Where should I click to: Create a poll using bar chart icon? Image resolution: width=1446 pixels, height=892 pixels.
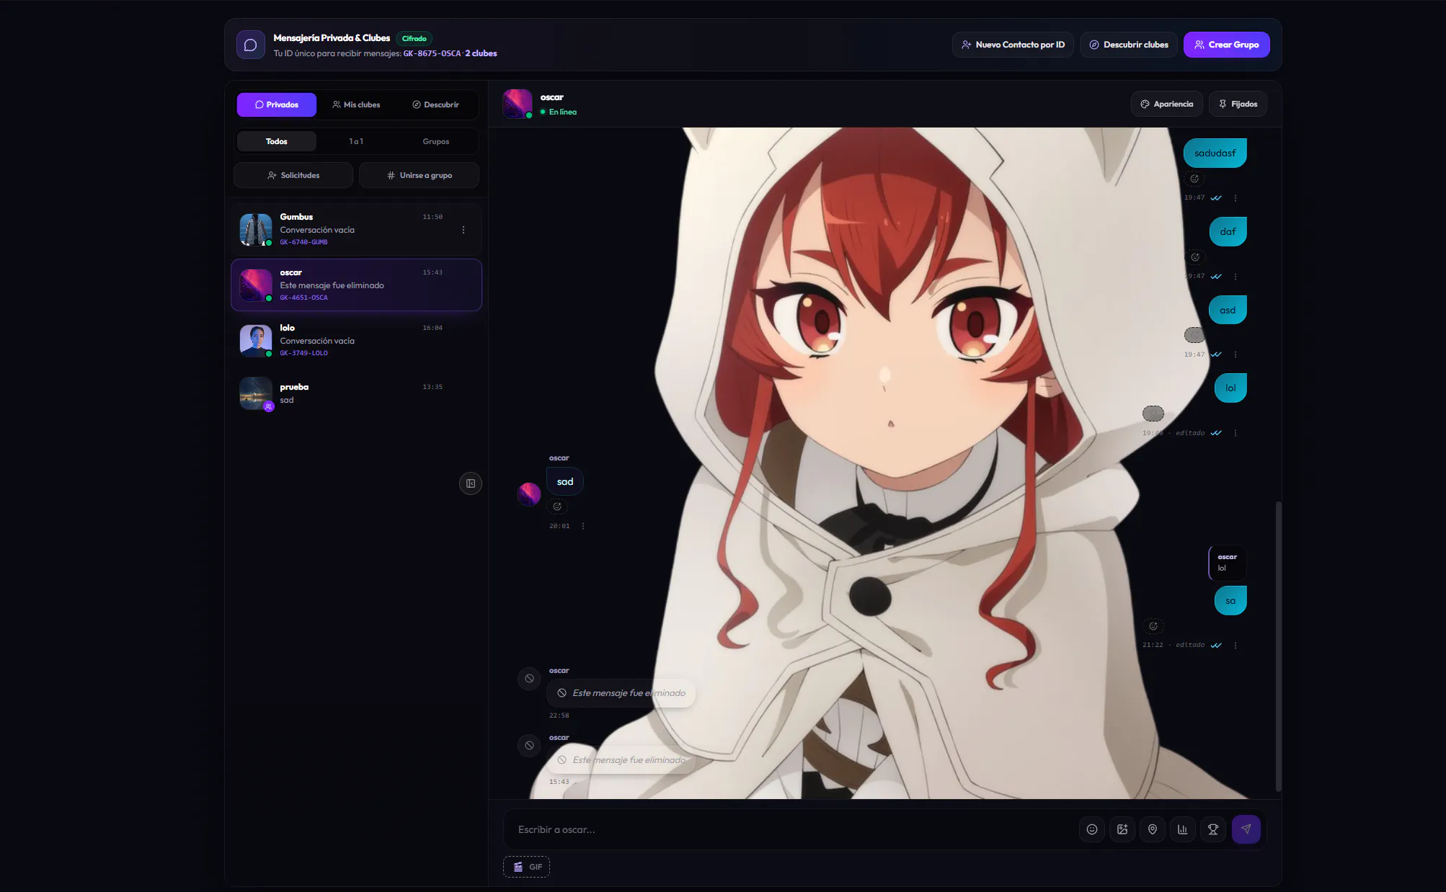pos(1183,829)
